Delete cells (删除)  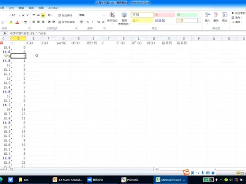(216, 18)
